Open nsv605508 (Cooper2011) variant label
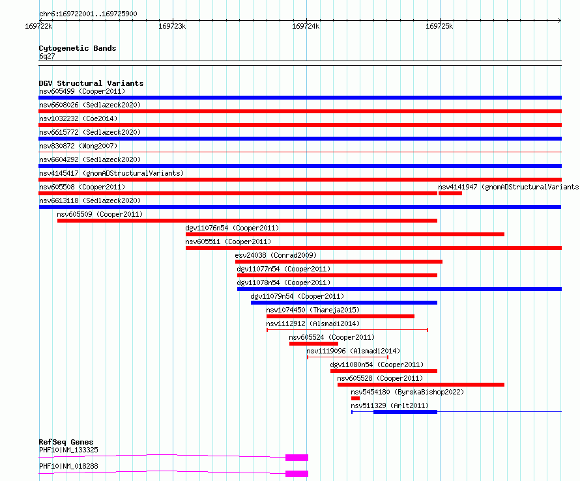 82,187
